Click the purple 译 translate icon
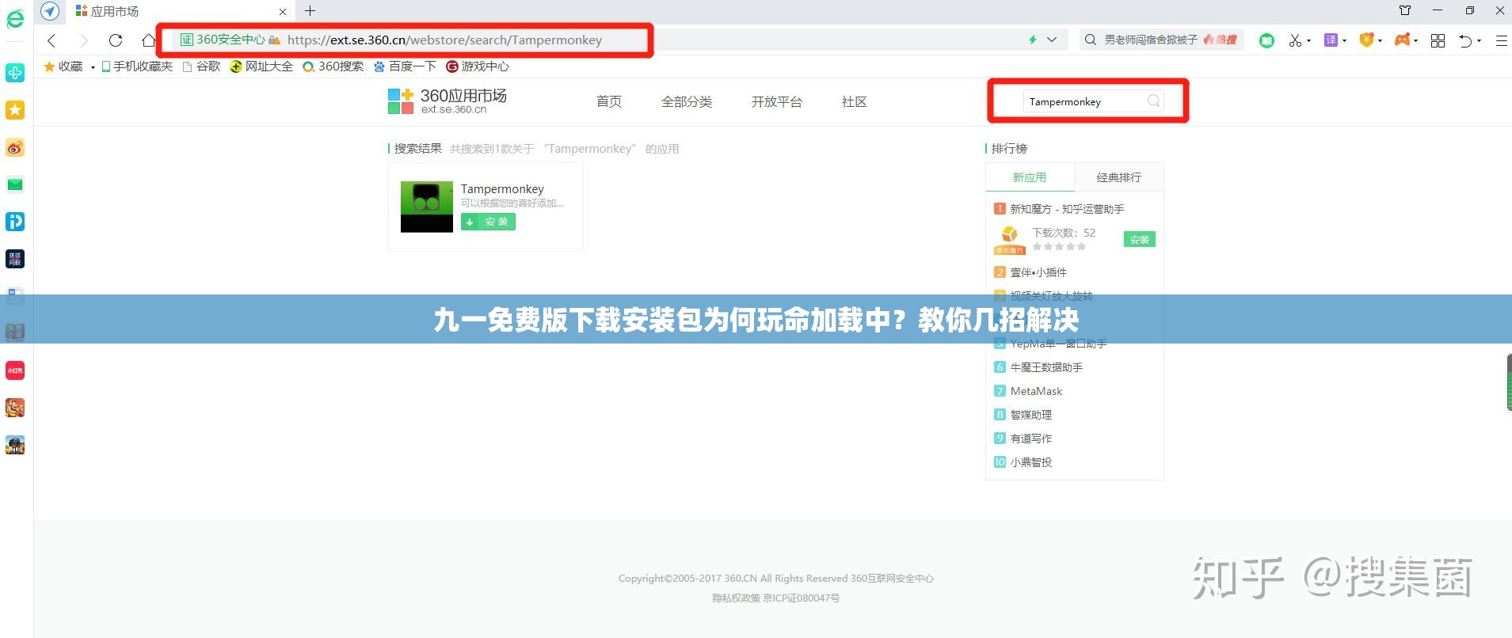This screenshot has height=638, width=1512. tap(1331, 40)
